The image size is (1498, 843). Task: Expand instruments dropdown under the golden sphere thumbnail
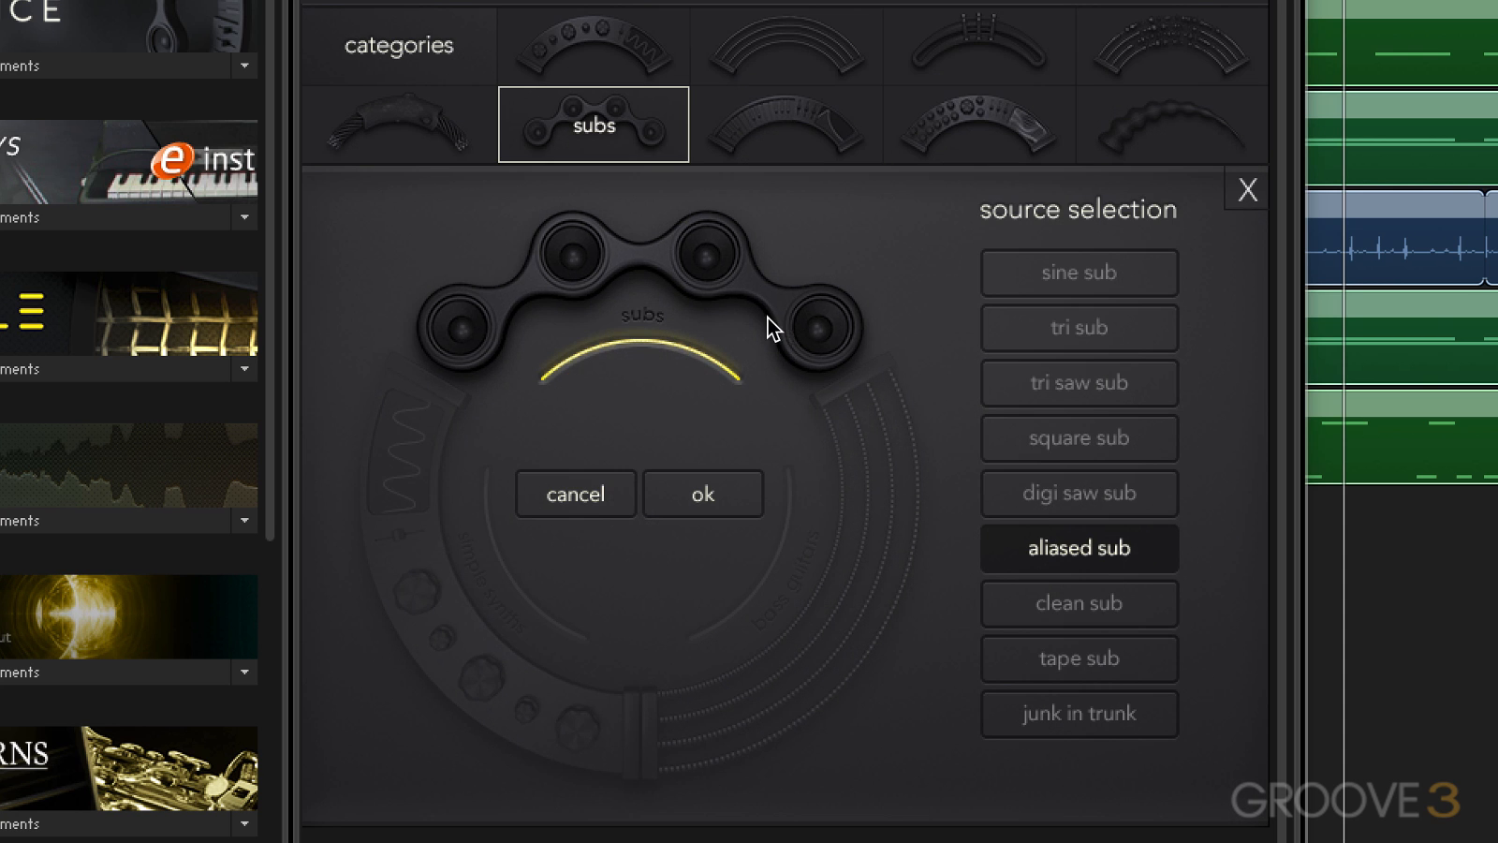tap(244, 673)
